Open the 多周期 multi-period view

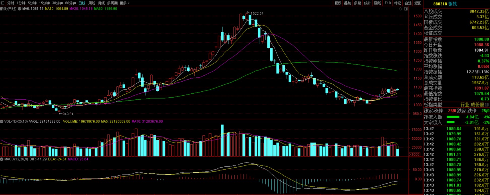pos(112,3)
